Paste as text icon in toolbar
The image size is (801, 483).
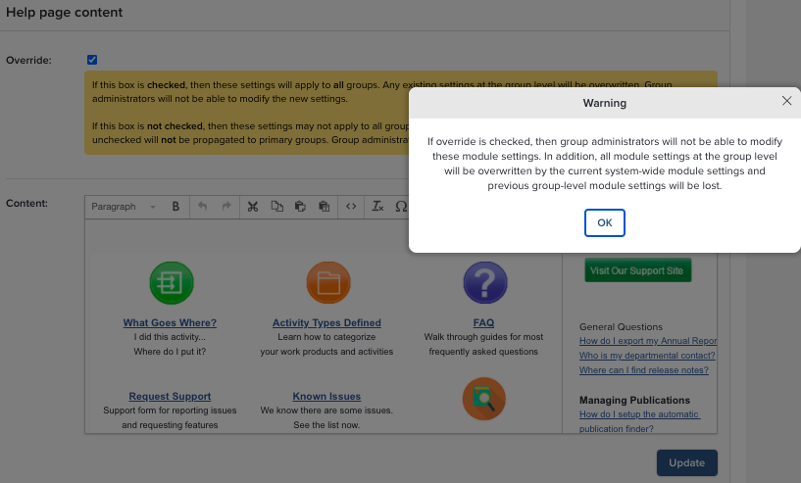pyautogui.click(x=324, y=207)
